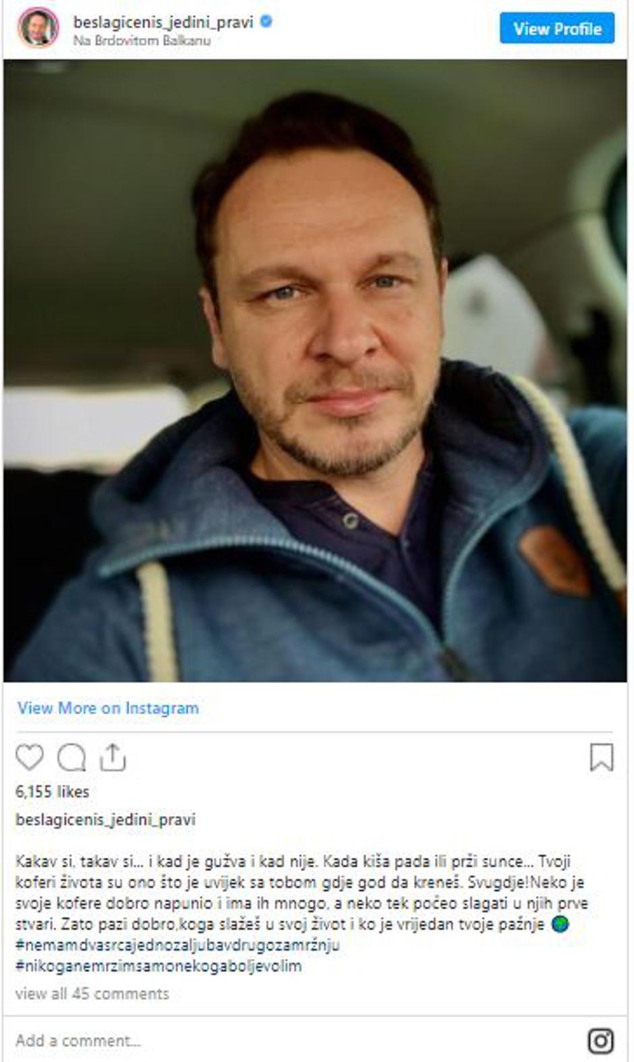The image size is (634, 1062).
Task: Click the Instagram logo icon
Action: (x=600, y=1040)
